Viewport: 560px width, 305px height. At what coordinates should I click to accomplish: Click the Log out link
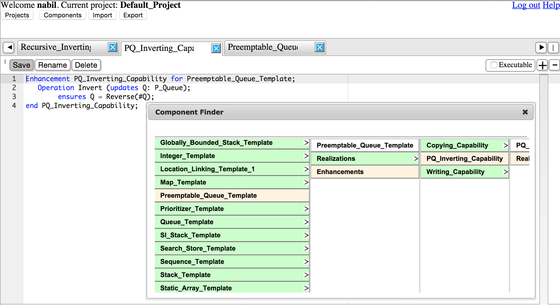(526, 5)
